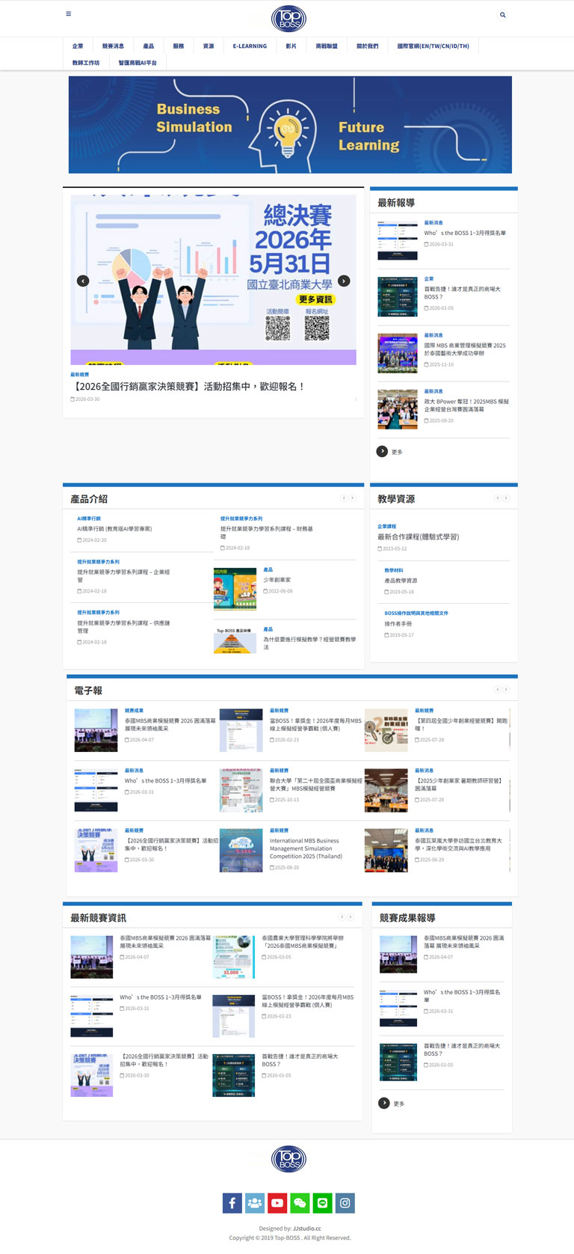Open the Instagram icon in footer

(345, 1203)
